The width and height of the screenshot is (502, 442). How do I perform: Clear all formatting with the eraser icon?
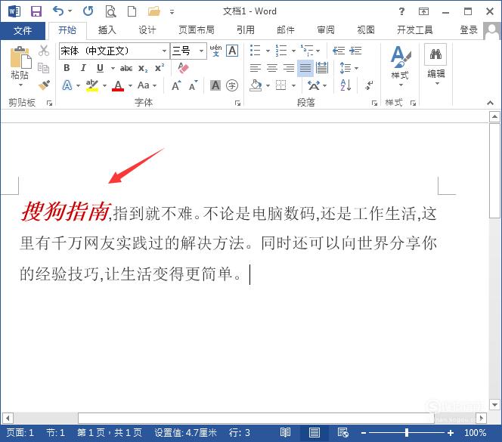[x=183, y=68]
